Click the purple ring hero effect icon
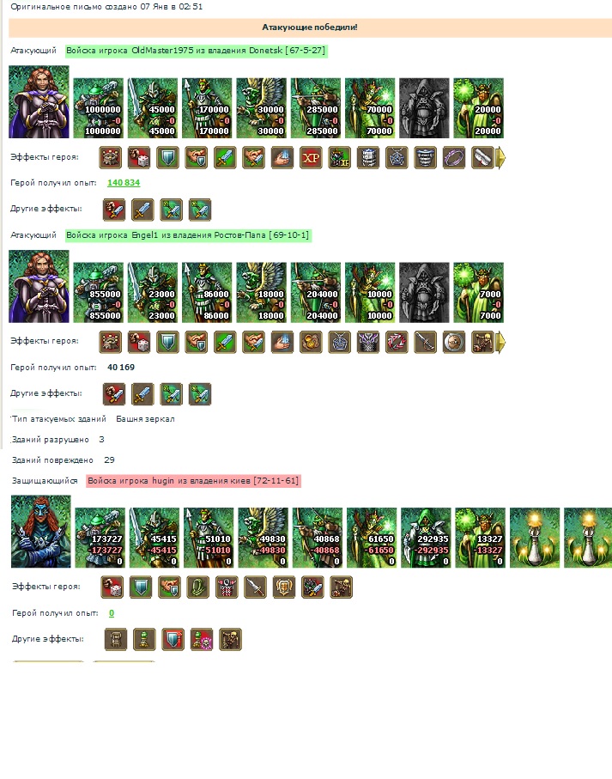The width and height of the screenshot is (612, 779). pyautogui.click(x=454, y=158)
